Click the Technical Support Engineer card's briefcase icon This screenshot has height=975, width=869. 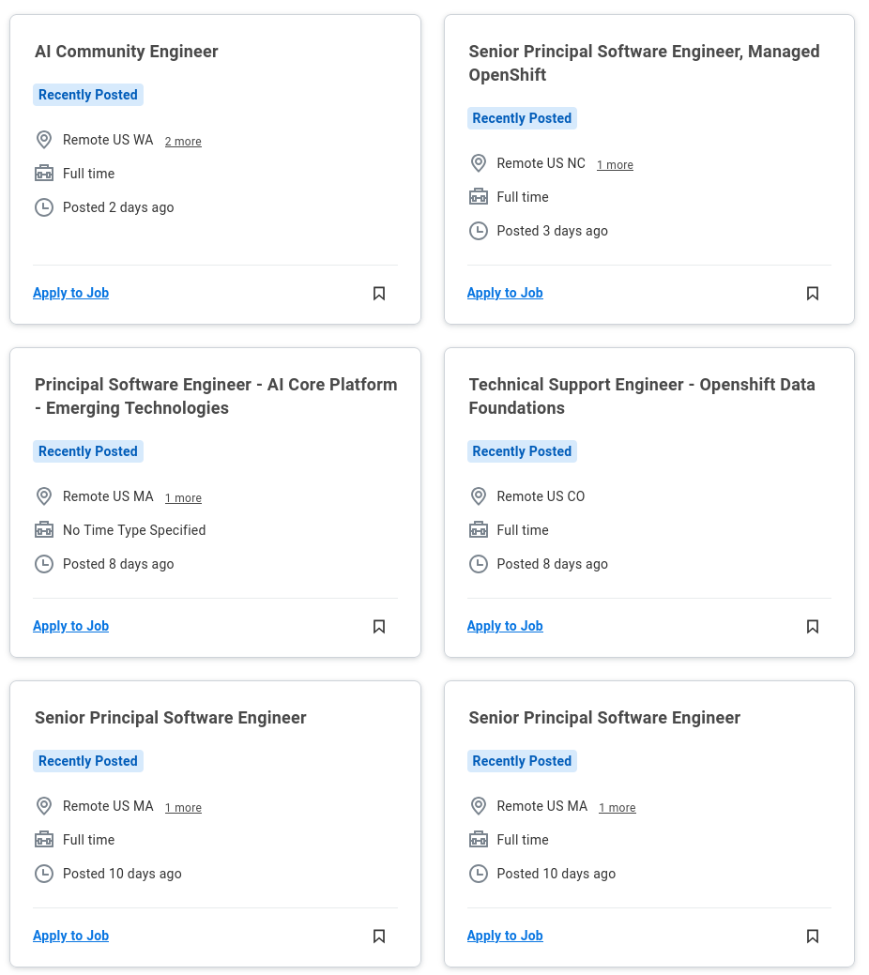click(x=479, y=530)
